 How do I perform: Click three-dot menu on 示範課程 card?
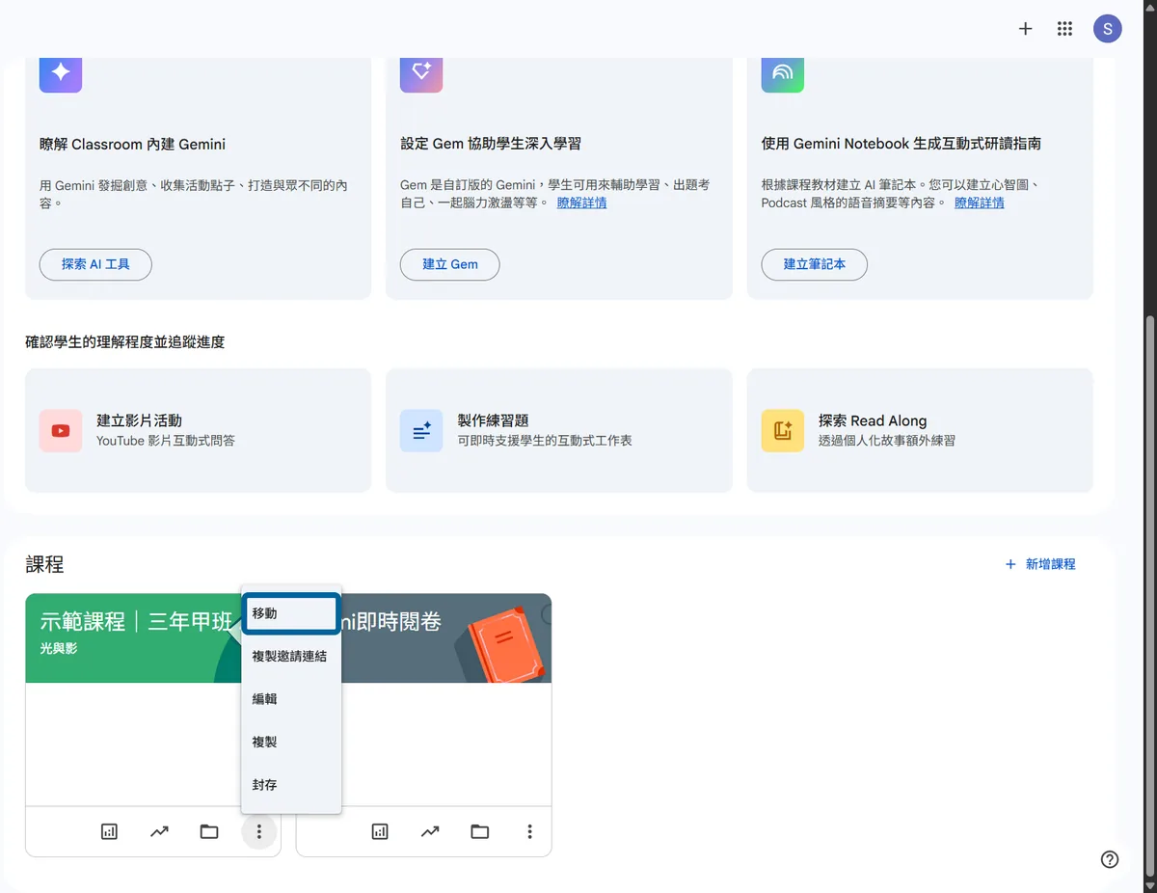258,831
